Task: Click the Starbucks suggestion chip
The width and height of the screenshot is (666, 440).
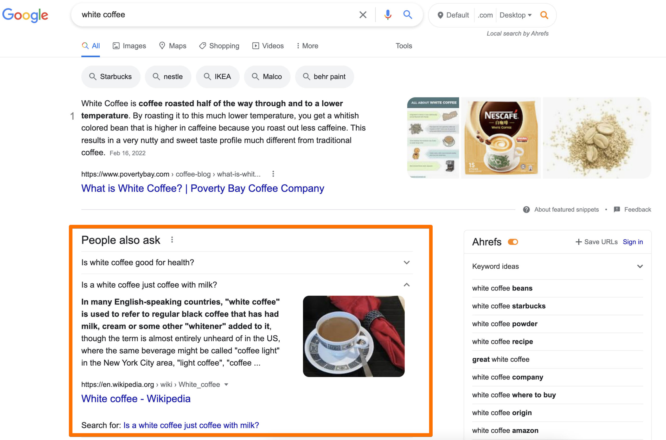Action: click(x=111, y=77)
